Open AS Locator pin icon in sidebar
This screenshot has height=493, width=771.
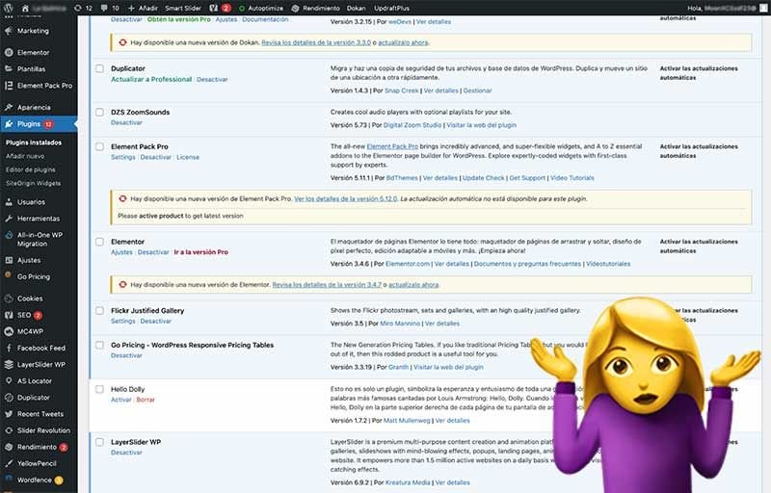(x=9, y=380)
